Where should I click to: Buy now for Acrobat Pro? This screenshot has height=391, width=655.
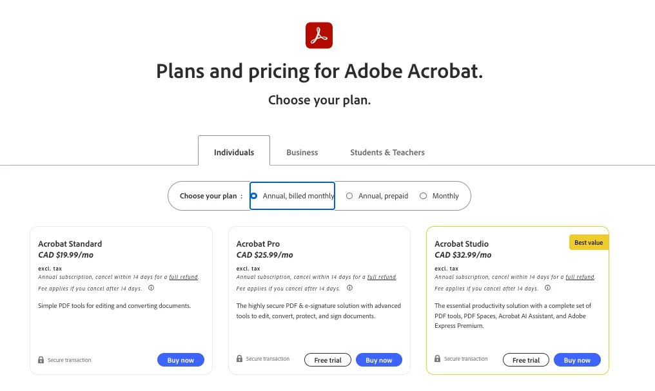tap(379, 360)
